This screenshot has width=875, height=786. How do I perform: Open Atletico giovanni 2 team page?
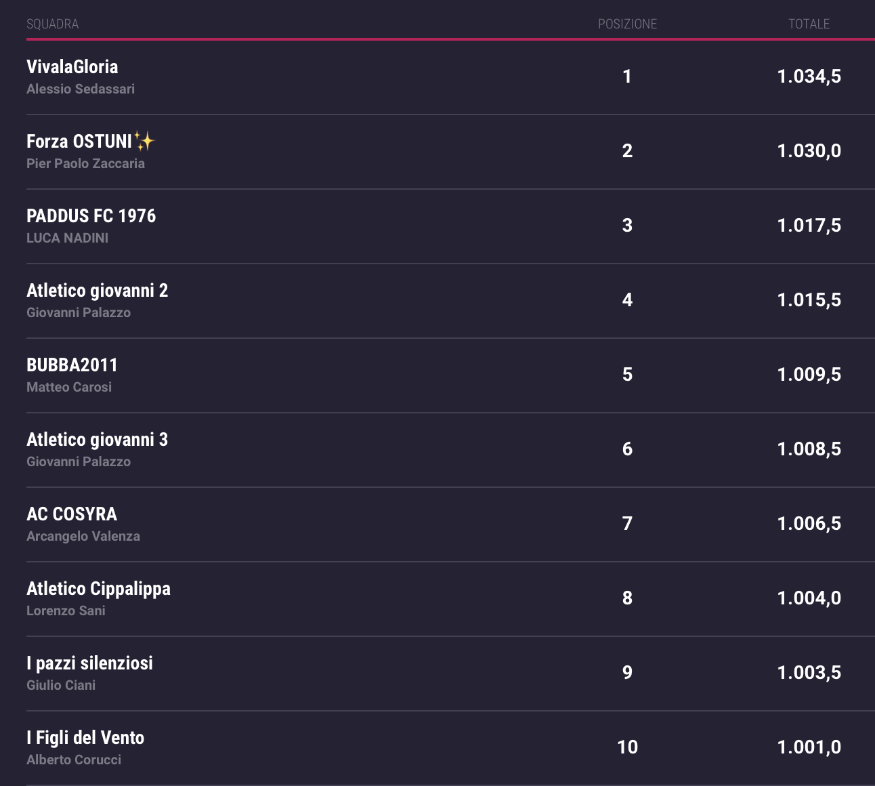point(97,291)
